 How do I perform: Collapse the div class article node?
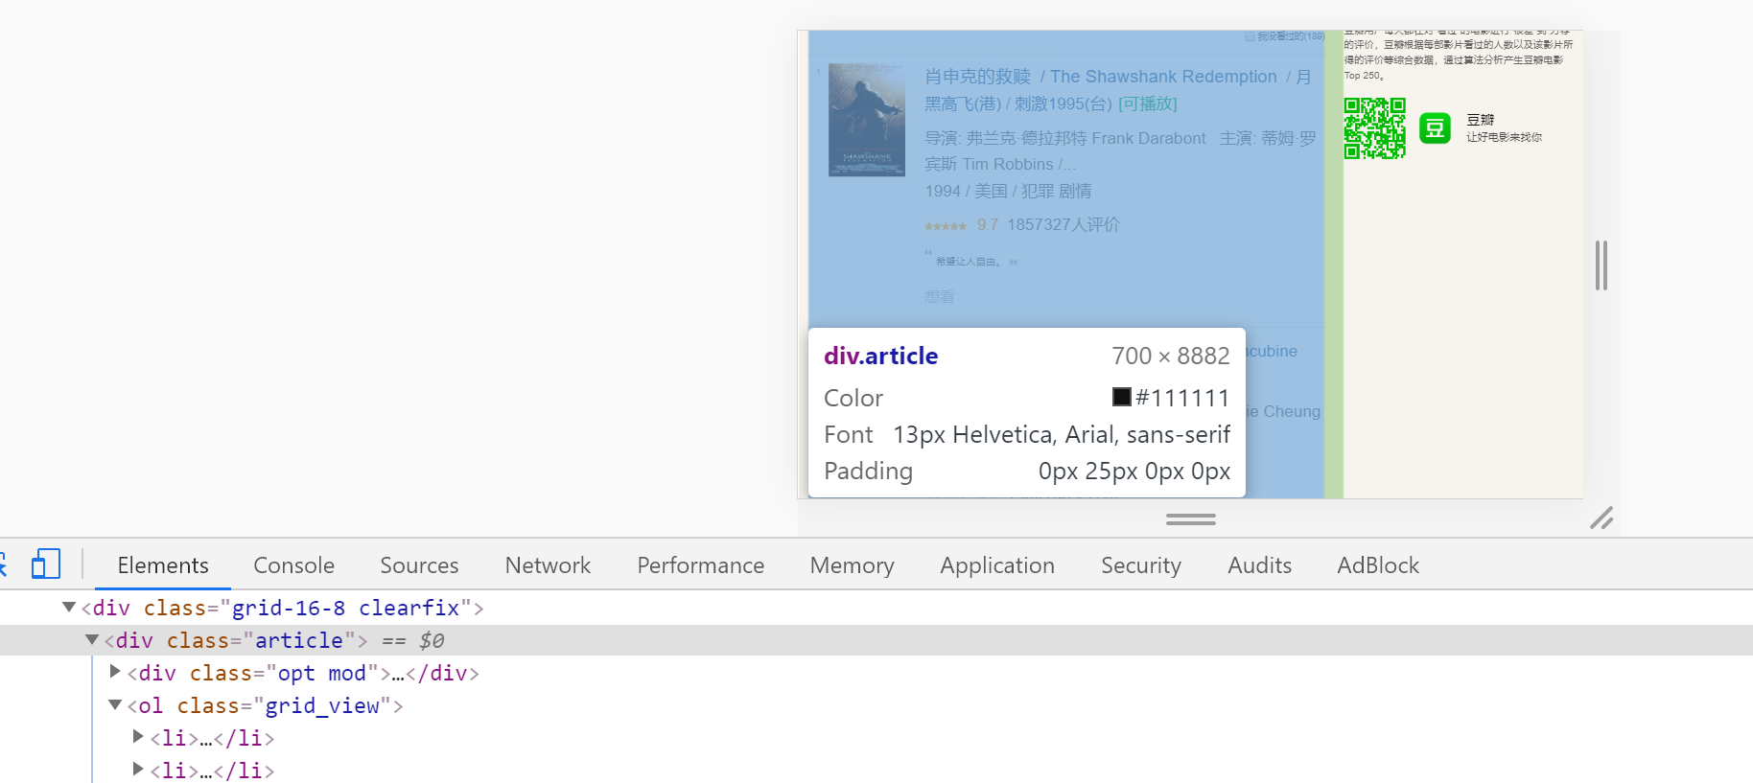[x=92, y=639]
